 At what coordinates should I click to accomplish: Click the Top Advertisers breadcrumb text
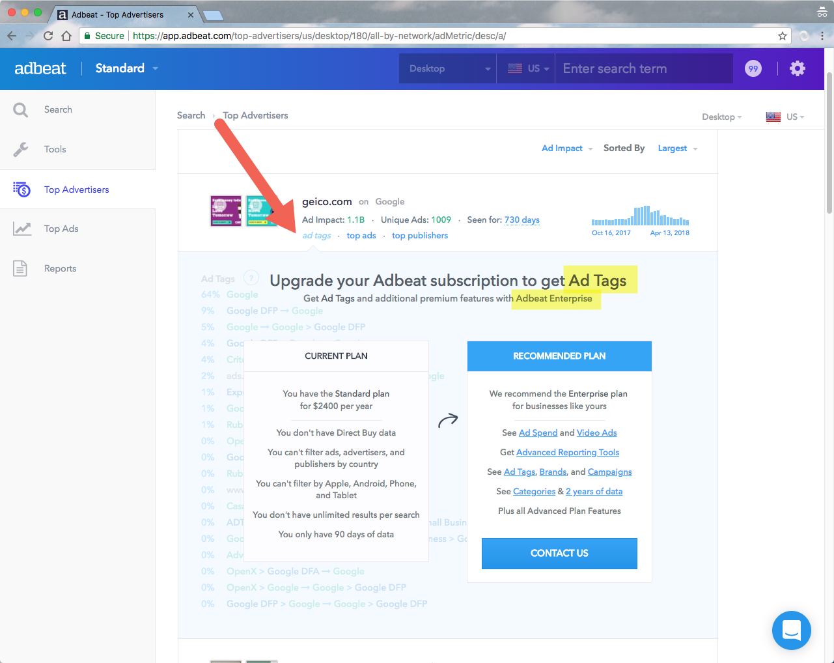[255, 115]
